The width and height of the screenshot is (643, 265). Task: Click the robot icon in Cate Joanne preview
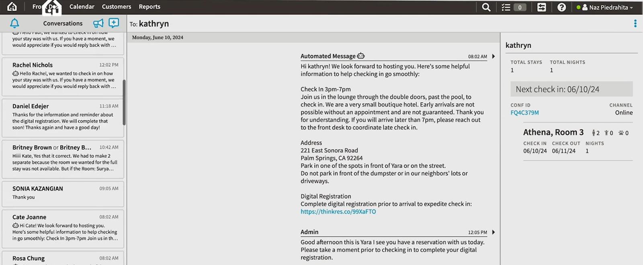[x=16, y=225]
